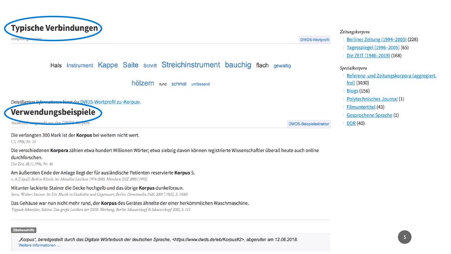This screenshot has width=451, height=254.
Task: Open the Schrift collocation link
Action: (150, 66)
